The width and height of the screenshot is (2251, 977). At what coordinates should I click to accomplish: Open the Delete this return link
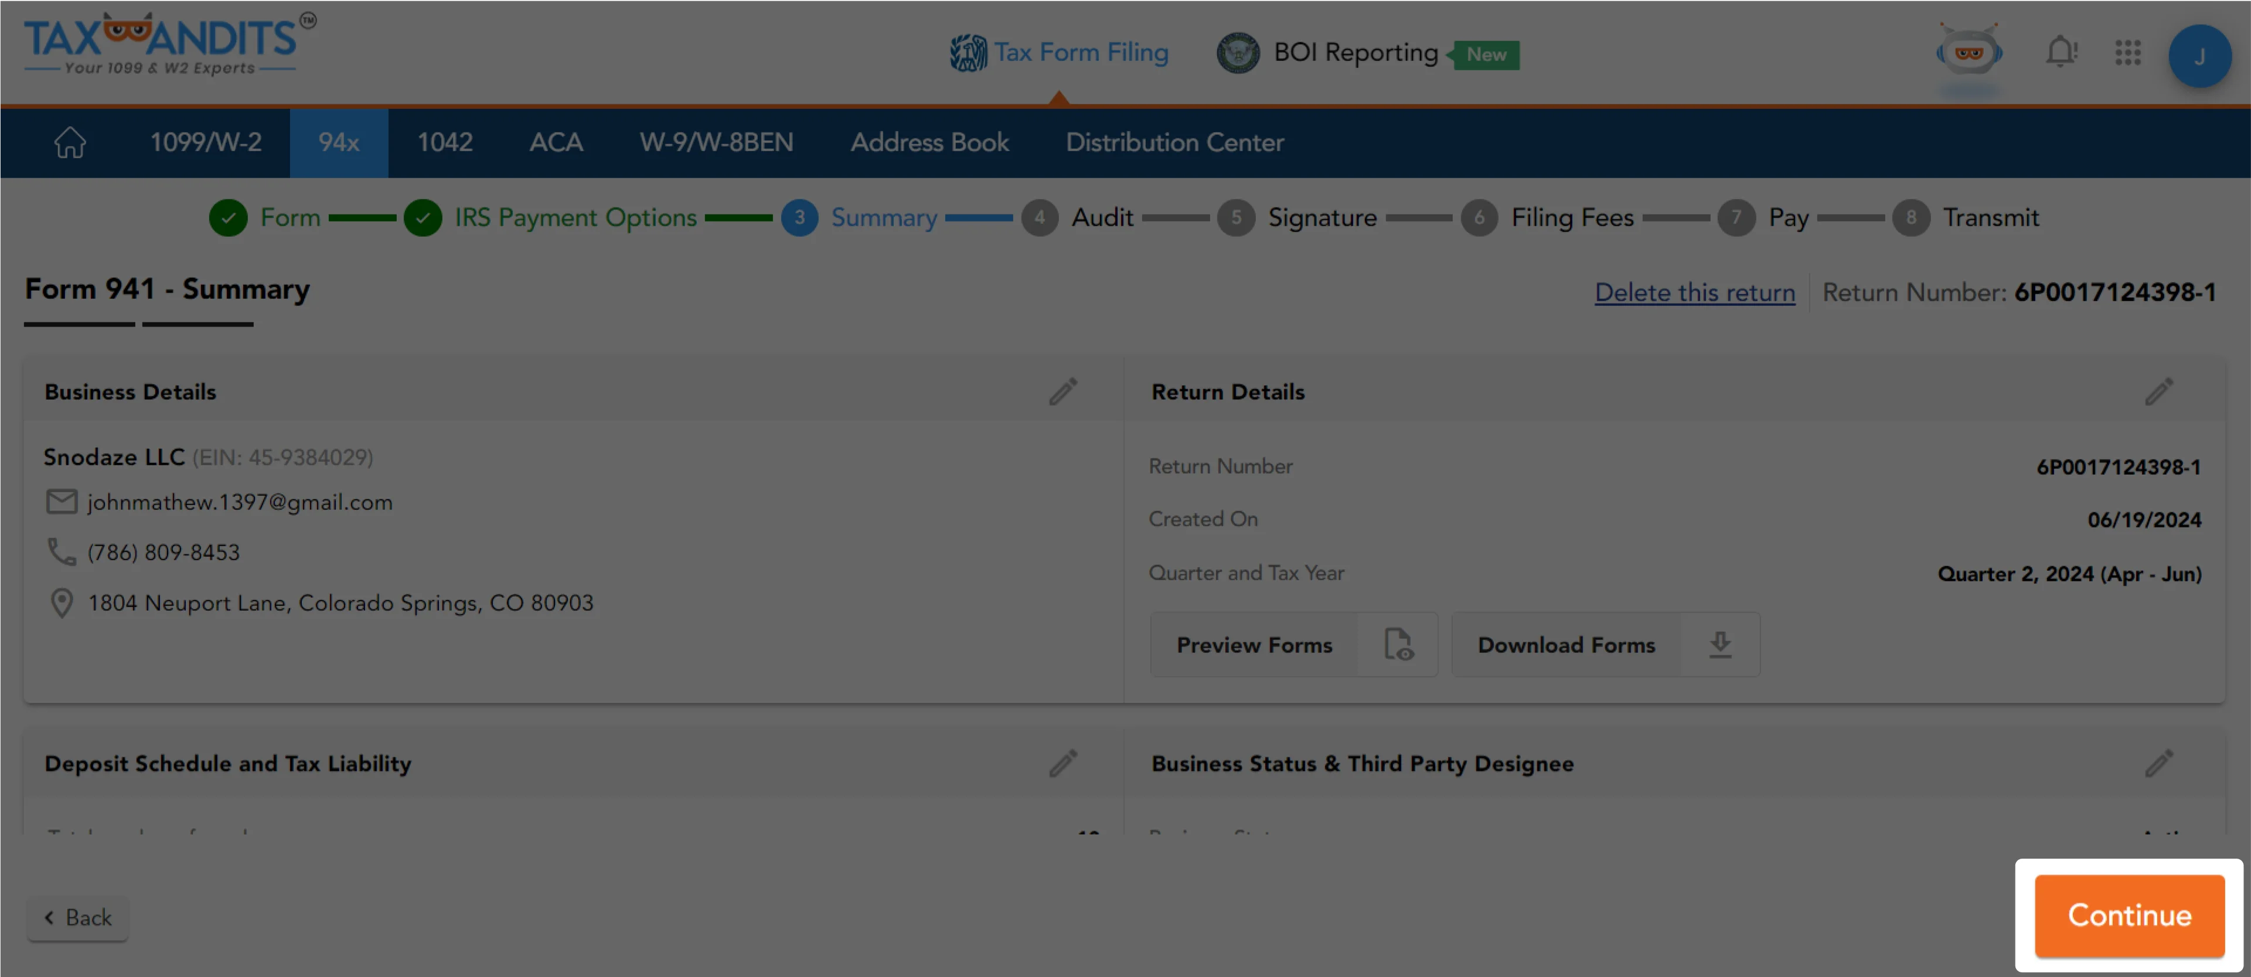pyautogui.click(x=1695, y=292)
